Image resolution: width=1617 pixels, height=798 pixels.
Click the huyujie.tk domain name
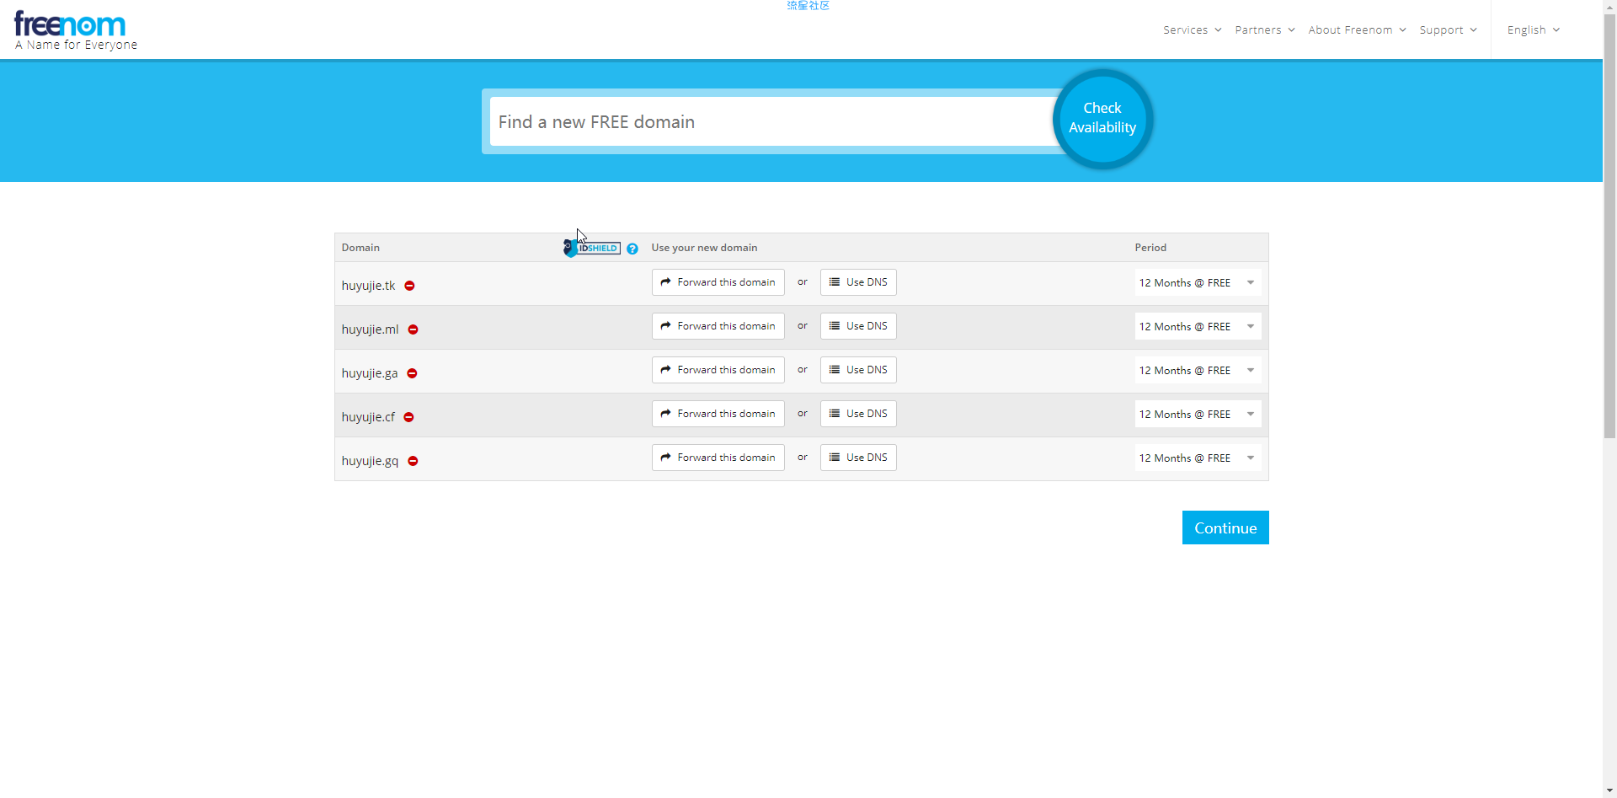point(368,286)
